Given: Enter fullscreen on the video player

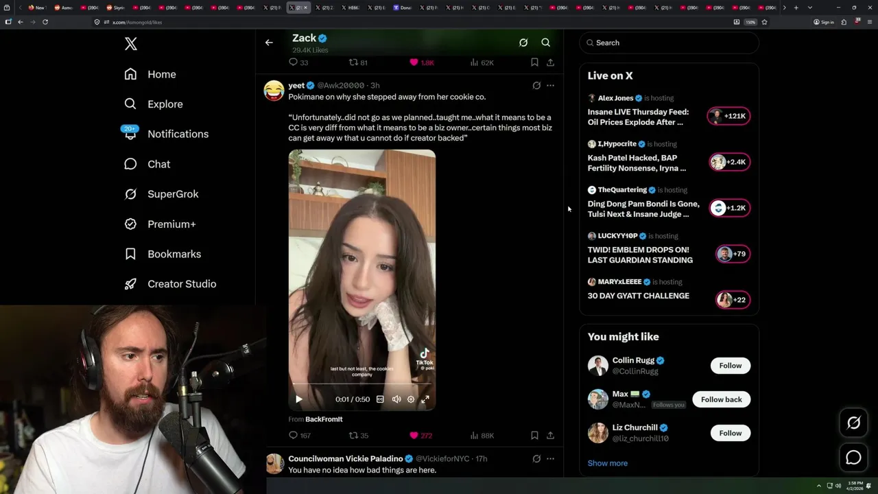Looking at the screenshot, I should pos(425,399).
